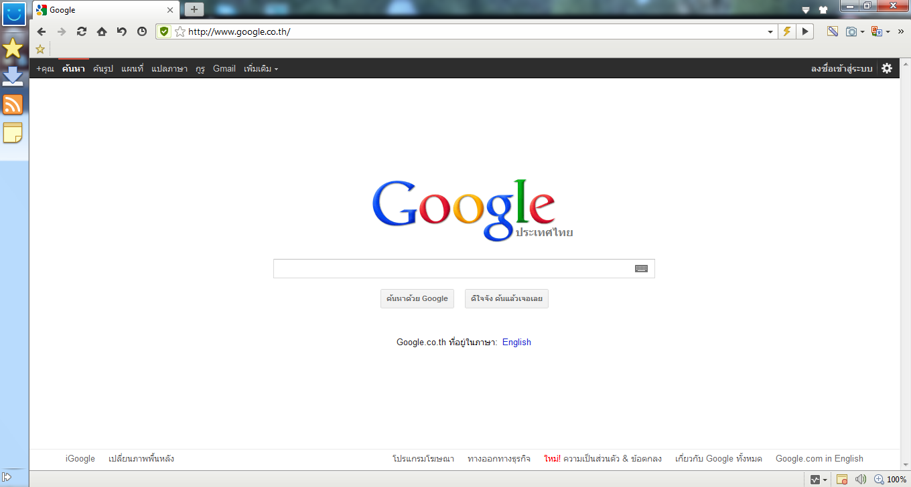Open the Downloads panel in the sidebar
The image size is (911, 487).
13,76
